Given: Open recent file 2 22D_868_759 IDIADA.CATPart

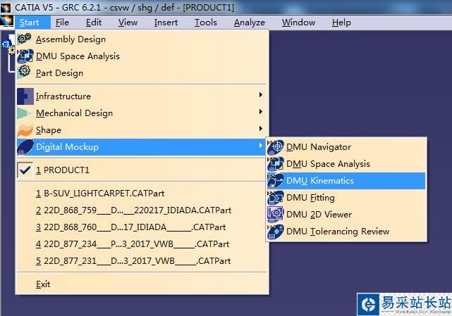Looking at the screenshot, I should (142, 210).
